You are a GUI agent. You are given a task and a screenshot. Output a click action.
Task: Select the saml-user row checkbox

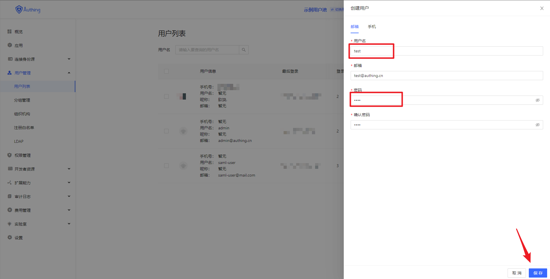166,165
